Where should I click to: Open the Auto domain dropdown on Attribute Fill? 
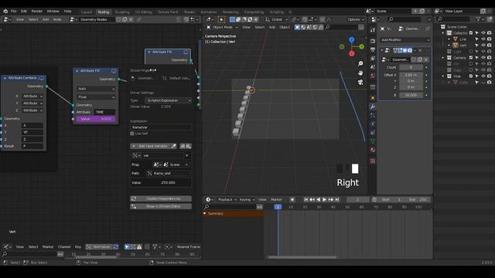(96, 89)
